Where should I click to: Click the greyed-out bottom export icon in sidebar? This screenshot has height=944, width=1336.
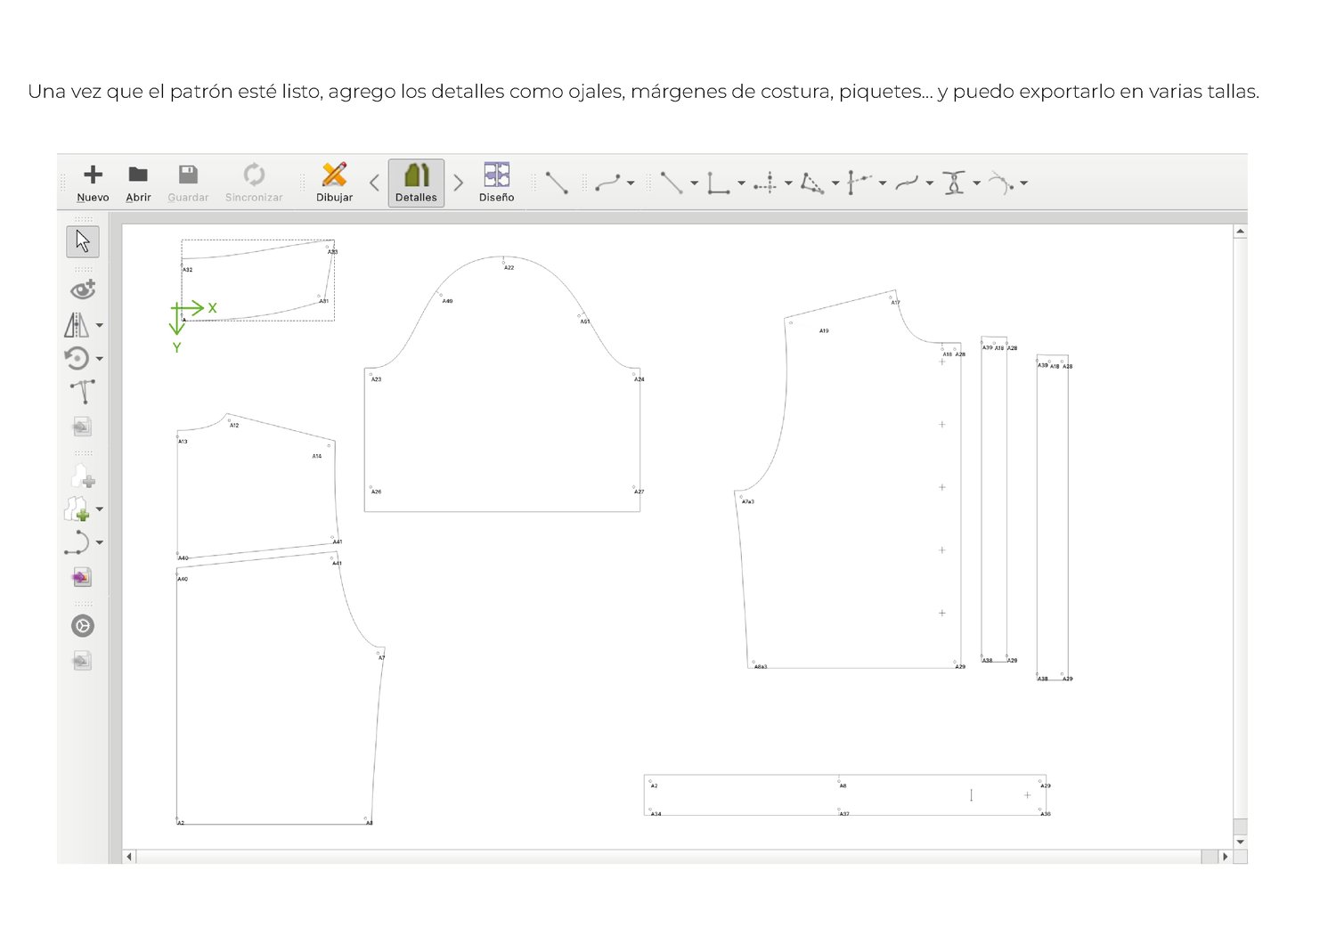[x=82, y=661]
